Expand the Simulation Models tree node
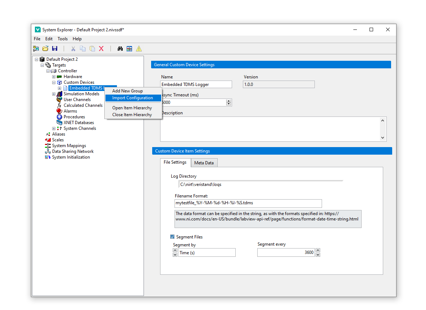This screenshot has height=310, width=426. tap(54, 94)
